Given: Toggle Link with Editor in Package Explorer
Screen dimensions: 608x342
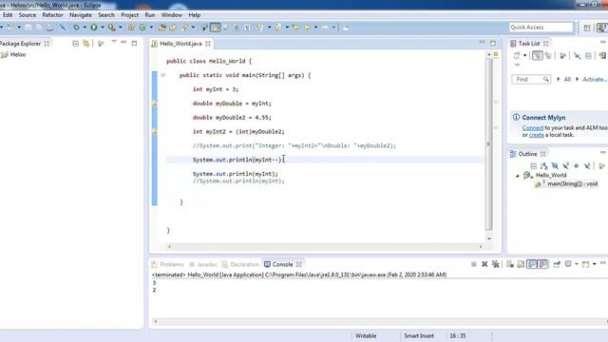Looking at the screenshot, I should (x=86, y=44).
